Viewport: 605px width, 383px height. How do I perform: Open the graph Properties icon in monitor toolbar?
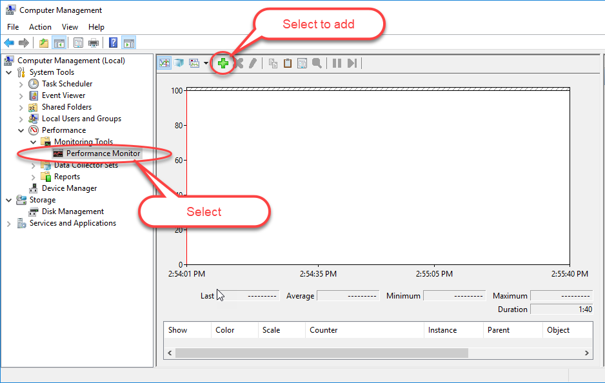tap(302, 63)
